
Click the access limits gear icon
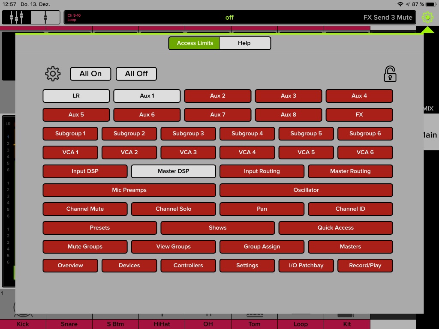pos(53,74)
